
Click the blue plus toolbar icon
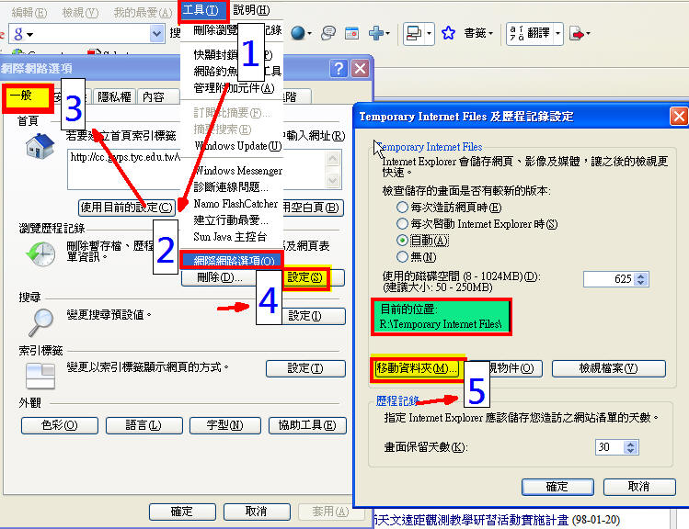pyautogui.click(x=376, y=33)
